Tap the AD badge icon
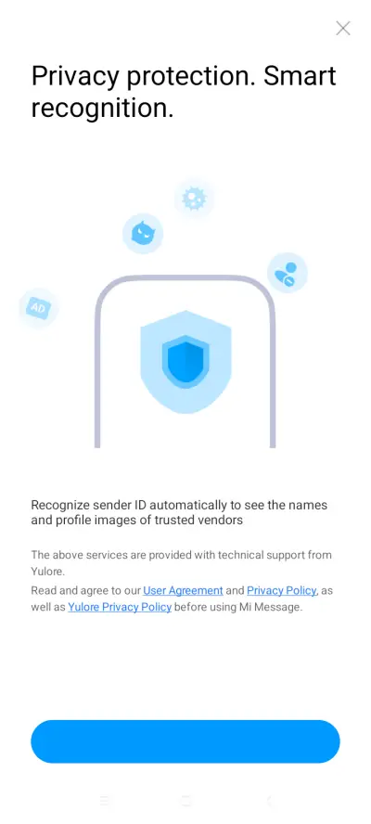 coord(38,308)
